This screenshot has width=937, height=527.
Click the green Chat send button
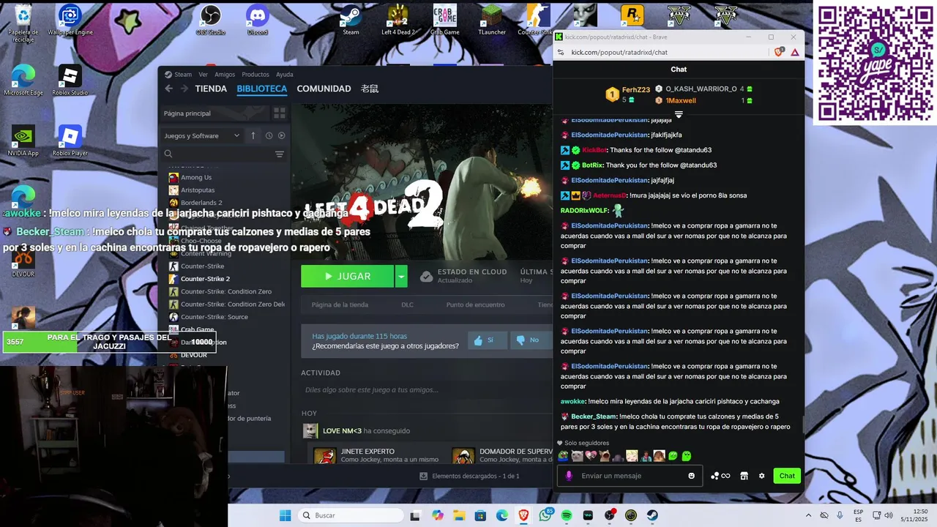[x=787, y=476]
